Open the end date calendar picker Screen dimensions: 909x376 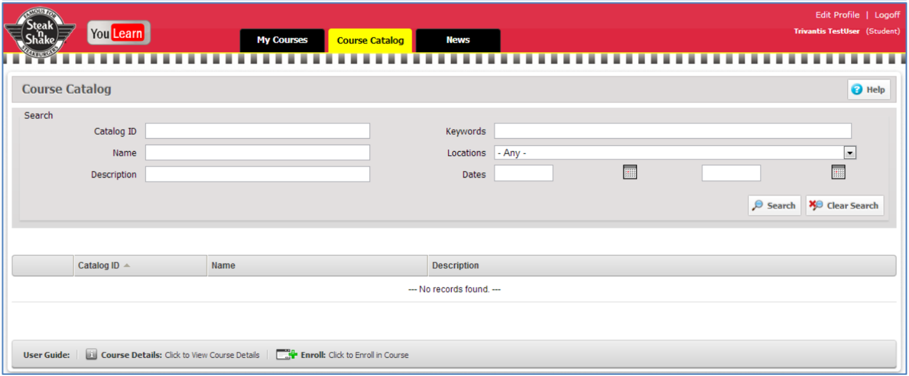click(839, 172)
